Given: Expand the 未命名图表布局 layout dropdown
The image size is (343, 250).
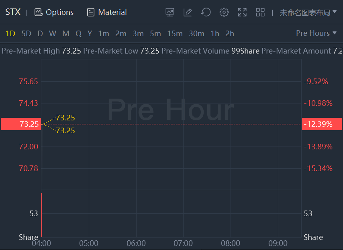Looking at the screenshot, I should [308, 12].
